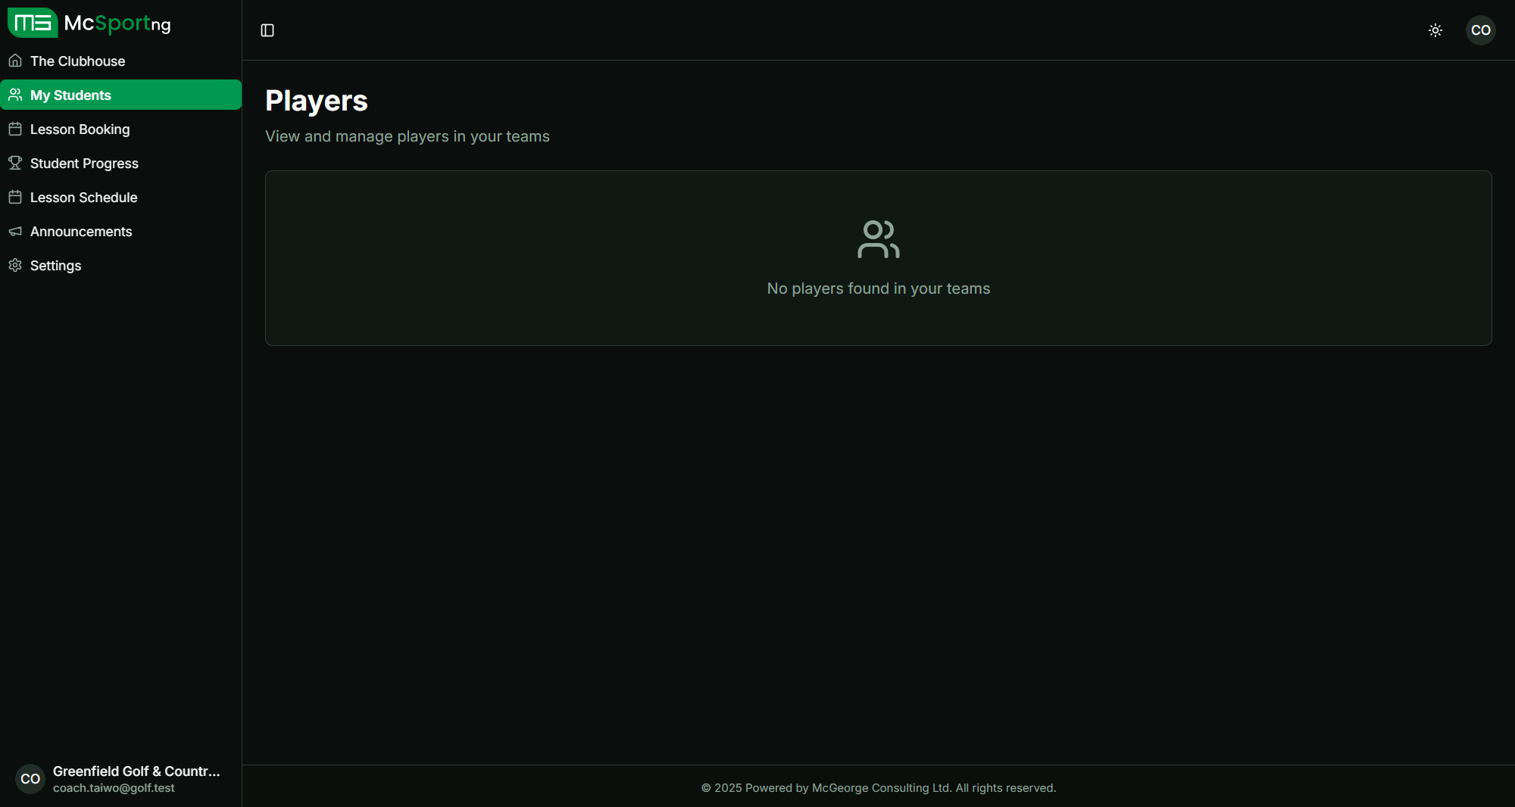Image resolution: width=1515 pixels, height=807 pixels.
Task: Open the Settings menu item
Action: click(55, 266)
